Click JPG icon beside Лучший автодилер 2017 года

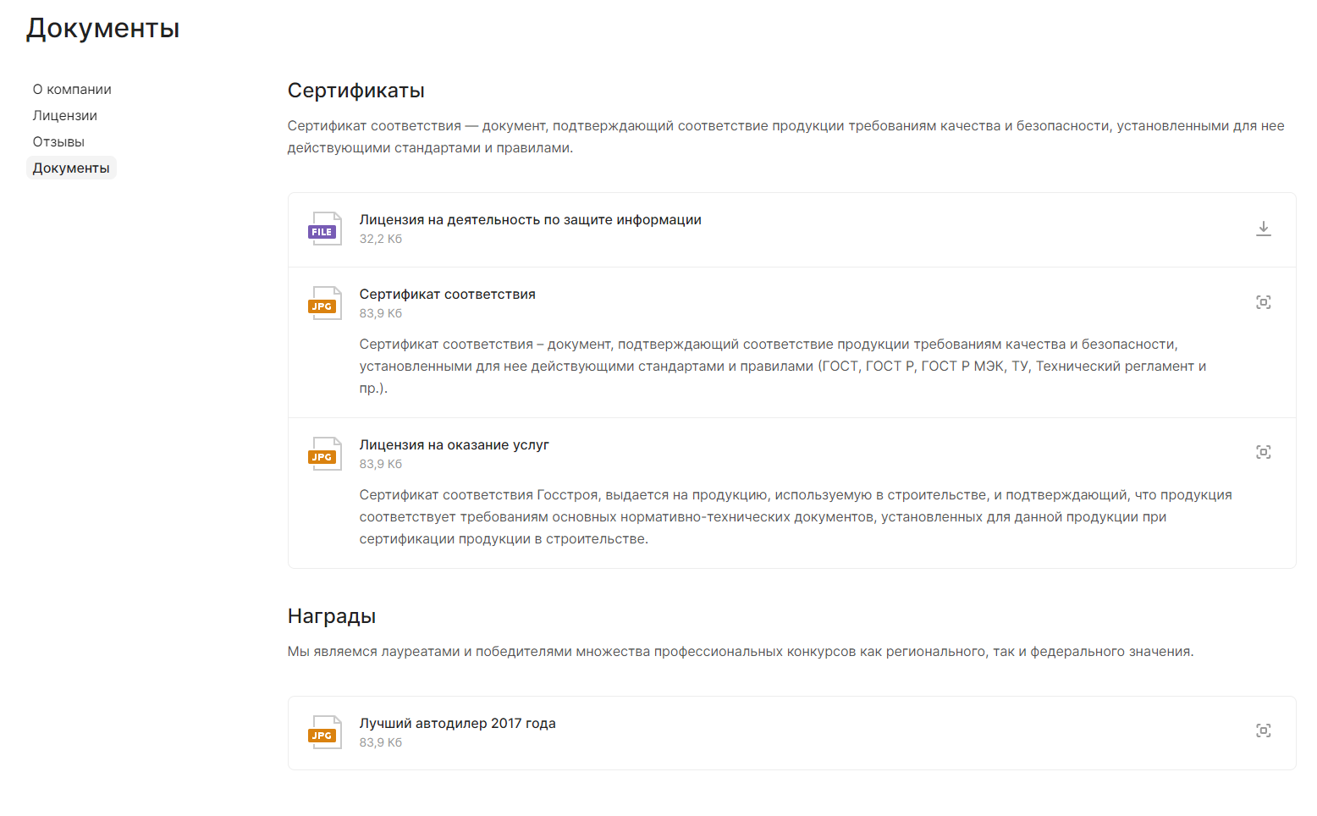pyautogui.click(x=325, y=732)
